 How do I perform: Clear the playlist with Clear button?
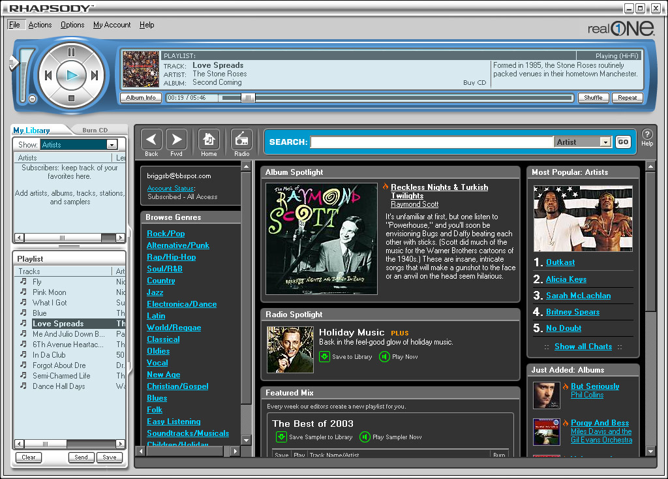click(29, 457)
